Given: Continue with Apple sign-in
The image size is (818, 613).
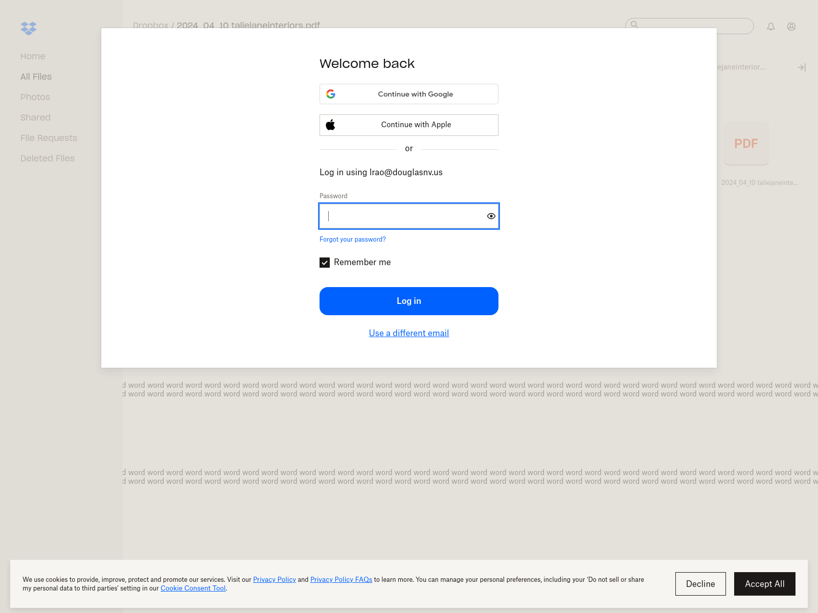Looking at the screenshot, I should point(409,125).
